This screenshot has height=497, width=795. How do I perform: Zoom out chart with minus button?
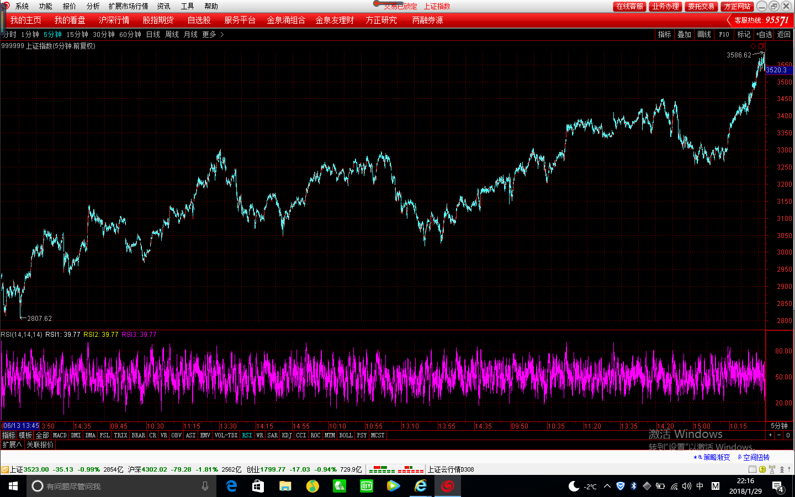click(779, 435)
